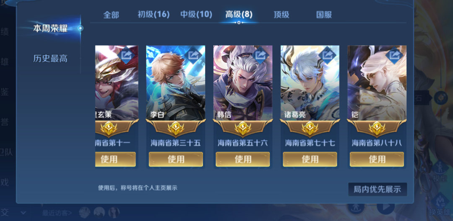
Task: Click the play button icon at bottom right
Action: (386, 207)
